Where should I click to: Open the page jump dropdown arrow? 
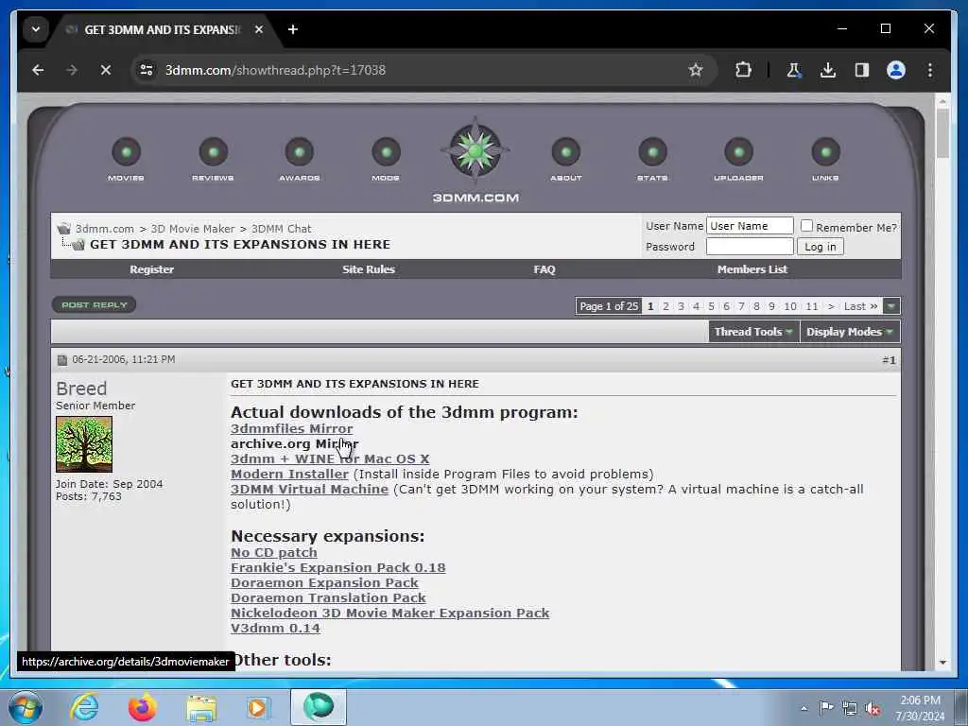pos(891,306)
